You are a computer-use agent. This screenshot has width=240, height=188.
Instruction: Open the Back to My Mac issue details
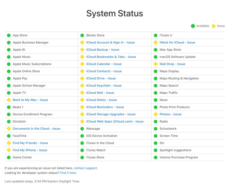30,100
